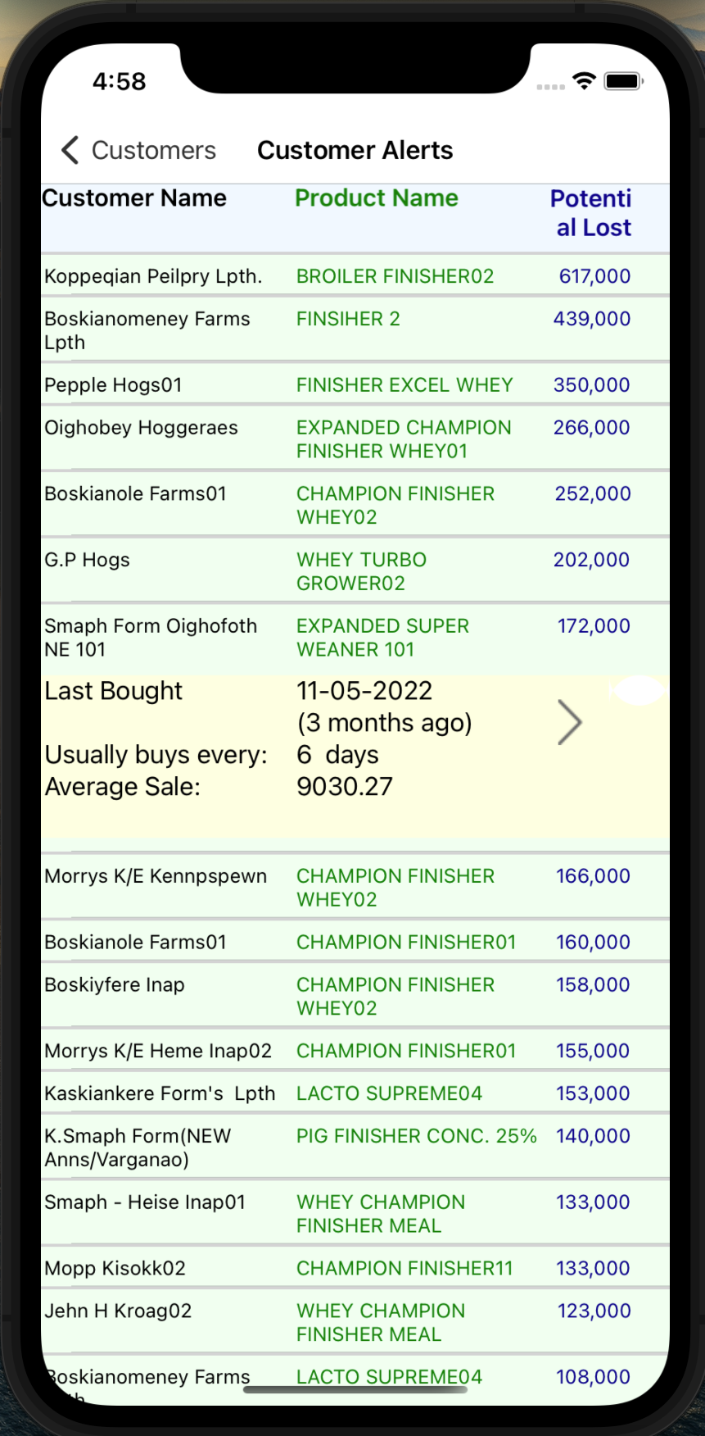
Task: Tap the home indicator bar
Action: [x=355, y=1389]
